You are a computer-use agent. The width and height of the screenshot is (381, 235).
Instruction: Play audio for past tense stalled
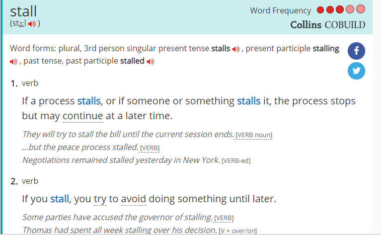pos(150,62)
